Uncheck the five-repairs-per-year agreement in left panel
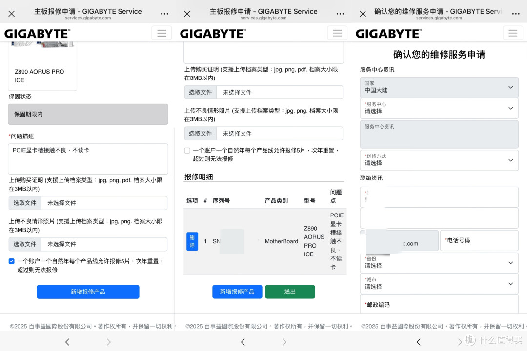The height and width of the screenshot is (351, 527). [12, 261]
